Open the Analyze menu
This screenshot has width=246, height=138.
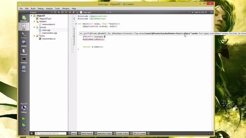coord(49,8)
